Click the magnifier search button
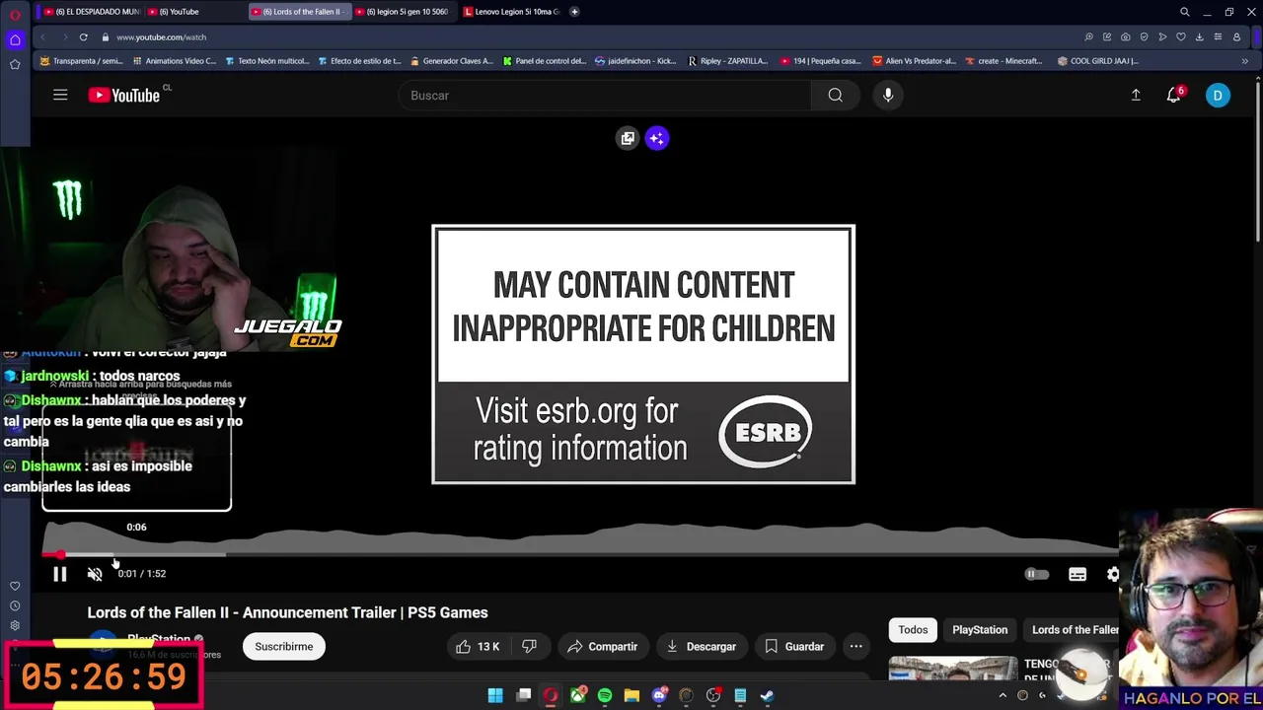Viewport: 1263px width, 710px height. click(836, 96)
